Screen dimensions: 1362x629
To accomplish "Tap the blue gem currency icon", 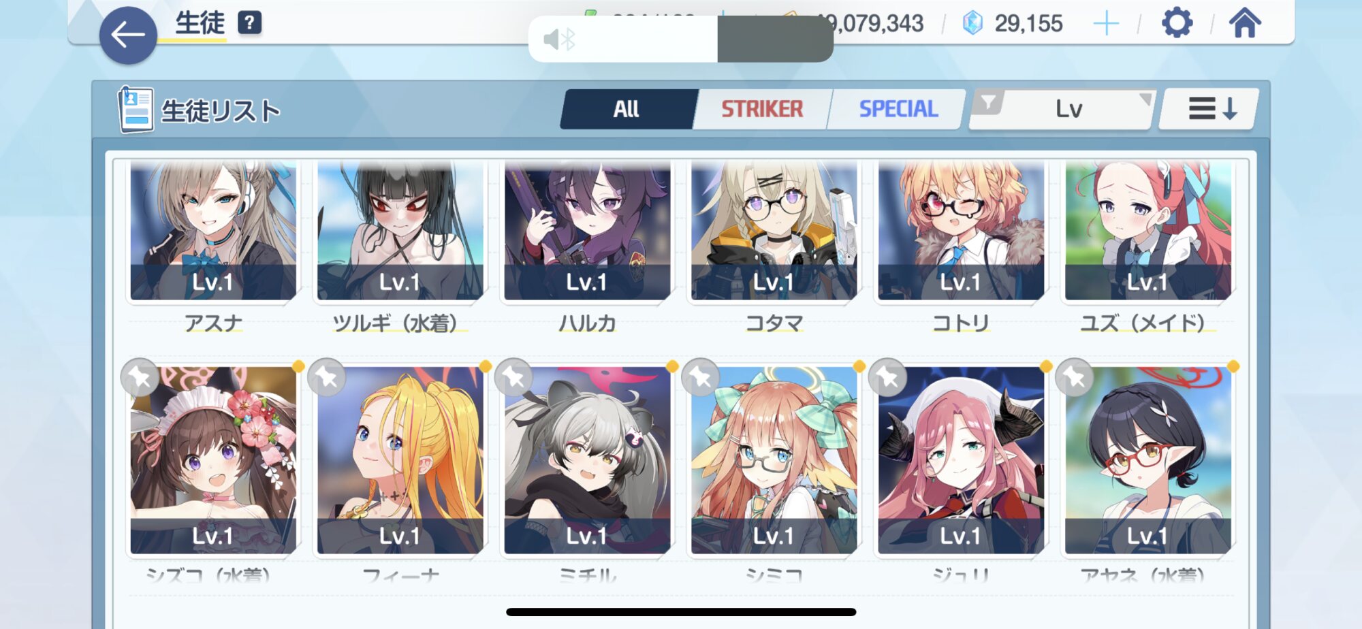I will (x=972, y=23).
